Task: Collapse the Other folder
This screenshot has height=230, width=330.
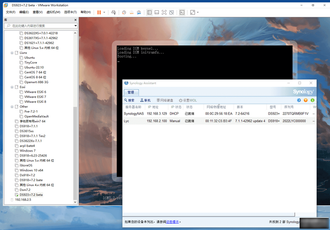Action: 12,106
